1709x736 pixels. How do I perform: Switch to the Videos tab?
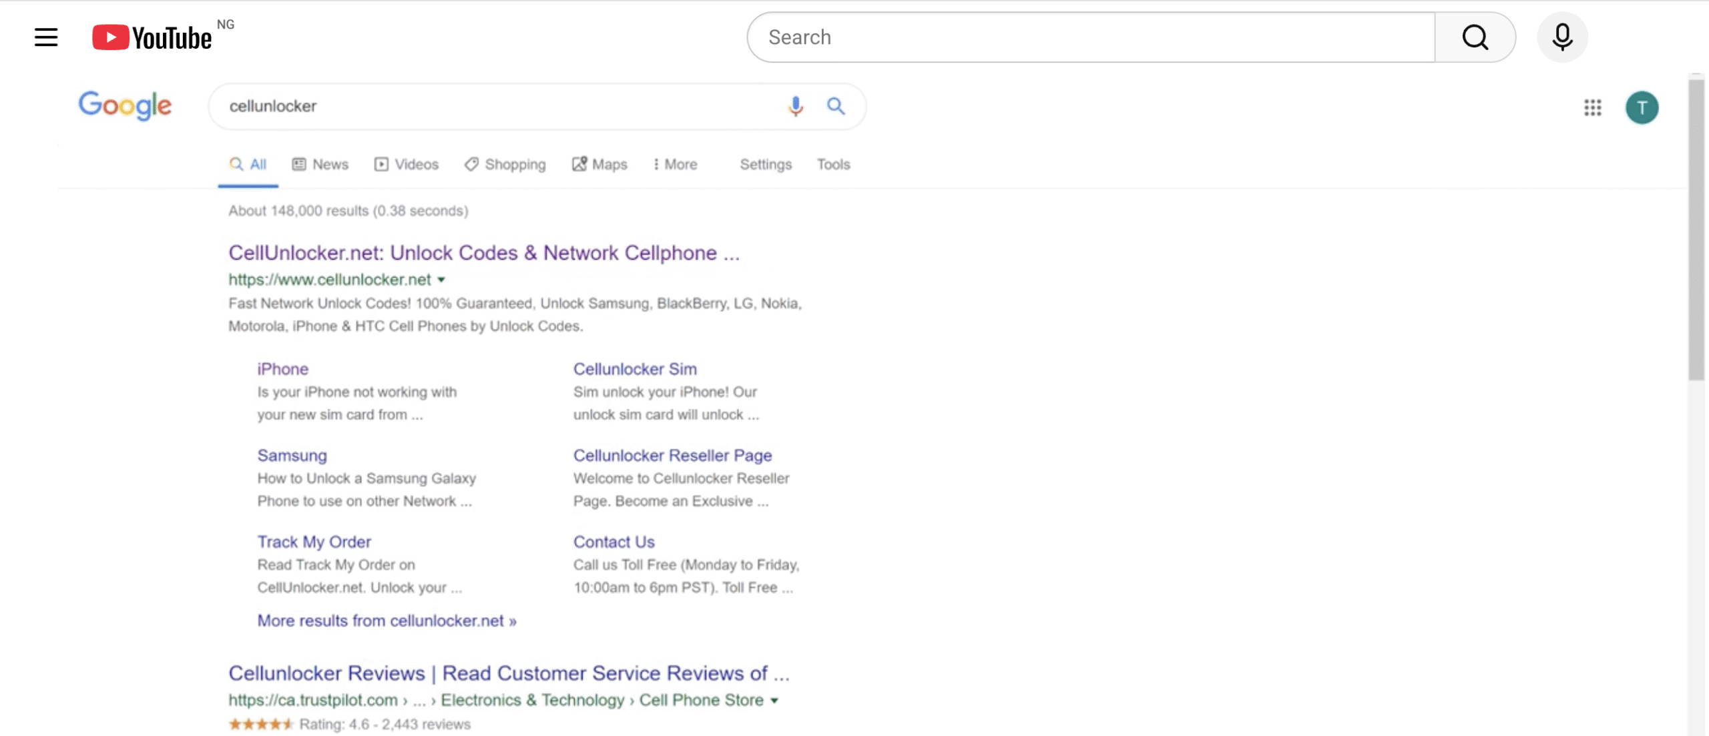coord(407,164)
